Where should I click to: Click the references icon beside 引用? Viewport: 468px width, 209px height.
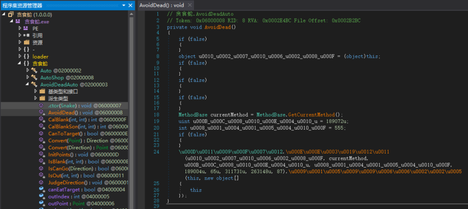pos(26,35)
